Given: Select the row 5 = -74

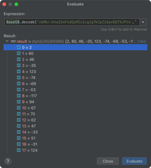Looking at the screenshot, I should (x=75, y=77).
